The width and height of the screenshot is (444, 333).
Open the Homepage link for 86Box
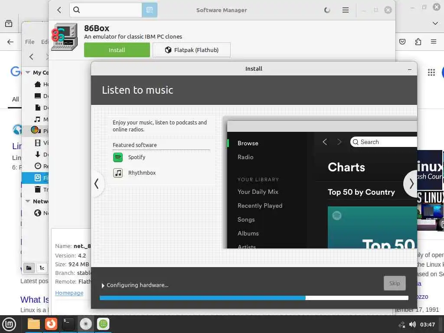(69, 293)
